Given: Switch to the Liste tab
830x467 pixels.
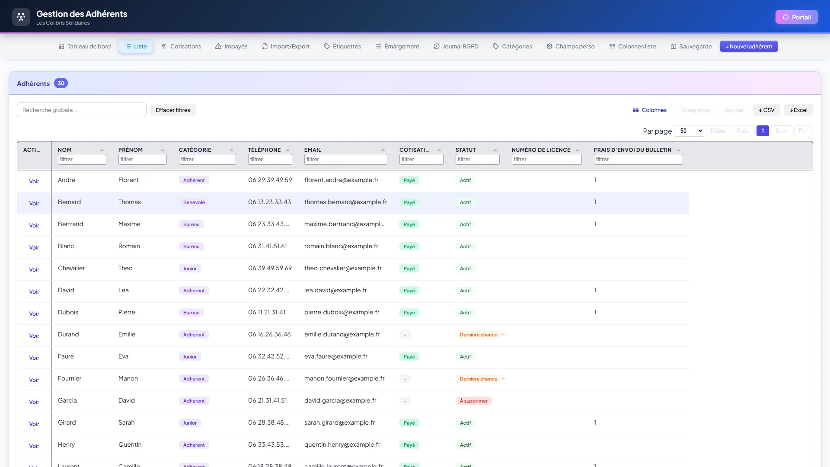Looking at the screenshot, I should tap(136, 46).
